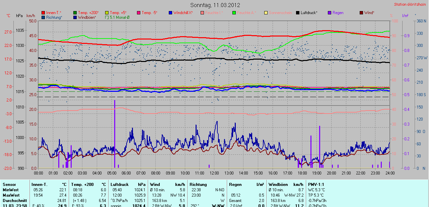
Task: Click the '270 W' wind direction axis label
Action: point(421,58)
